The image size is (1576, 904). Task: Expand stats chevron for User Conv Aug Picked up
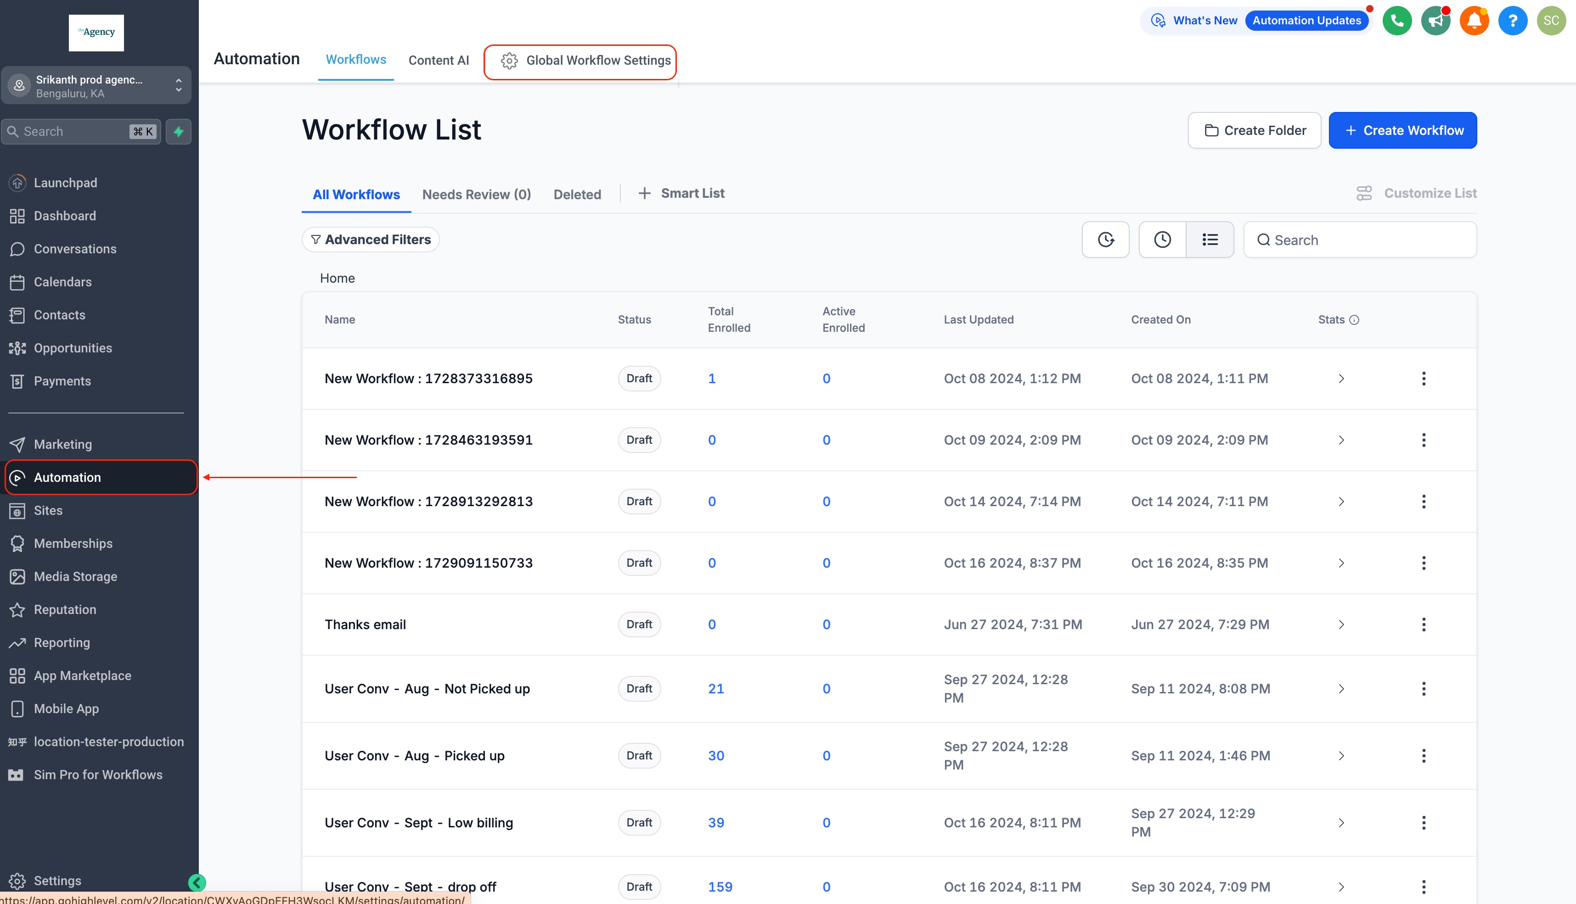pyautogui.click(x=1340, y=756)
